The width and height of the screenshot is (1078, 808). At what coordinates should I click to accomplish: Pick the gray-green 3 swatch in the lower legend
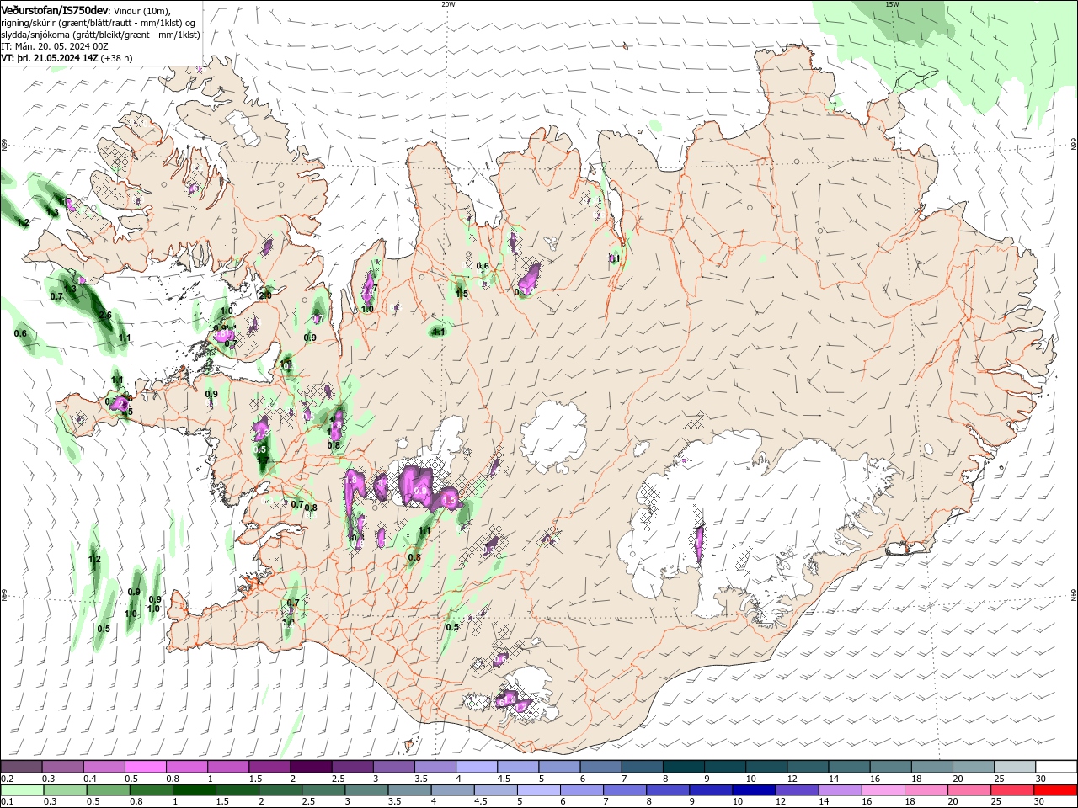366,791
